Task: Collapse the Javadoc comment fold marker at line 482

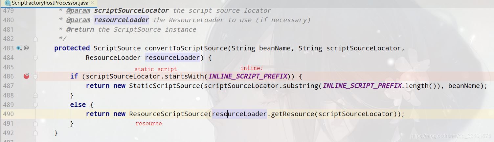Action: (35, 39)
